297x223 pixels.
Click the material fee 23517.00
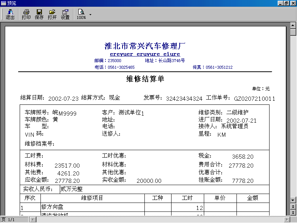tap(67, 165)
